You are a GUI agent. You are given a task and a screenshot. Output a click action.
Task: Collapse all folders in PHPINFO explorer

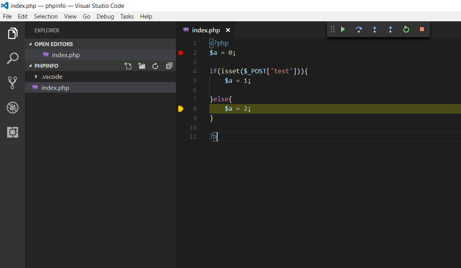169,66
